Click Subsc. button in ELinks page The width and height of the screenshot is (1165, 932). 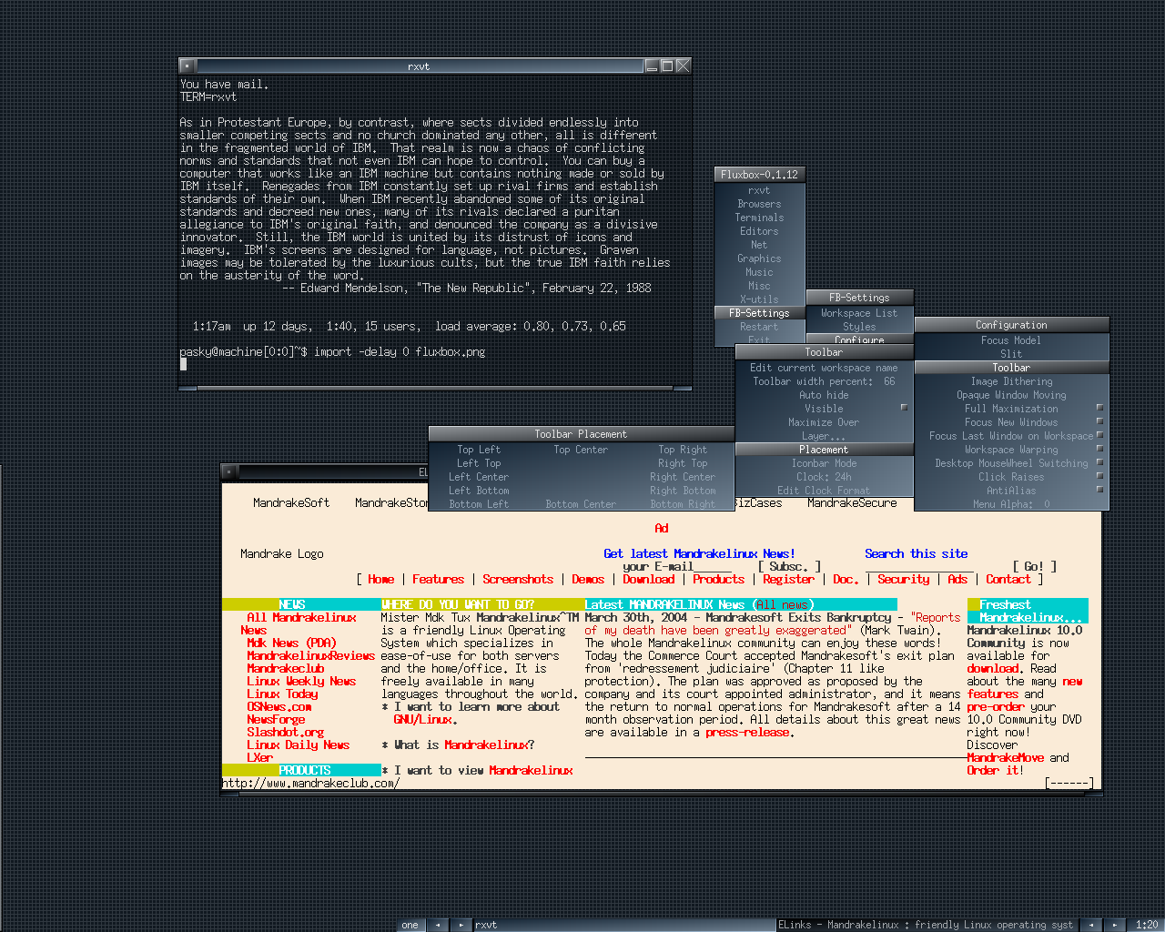pyautogui.click(x=789, y=566)
